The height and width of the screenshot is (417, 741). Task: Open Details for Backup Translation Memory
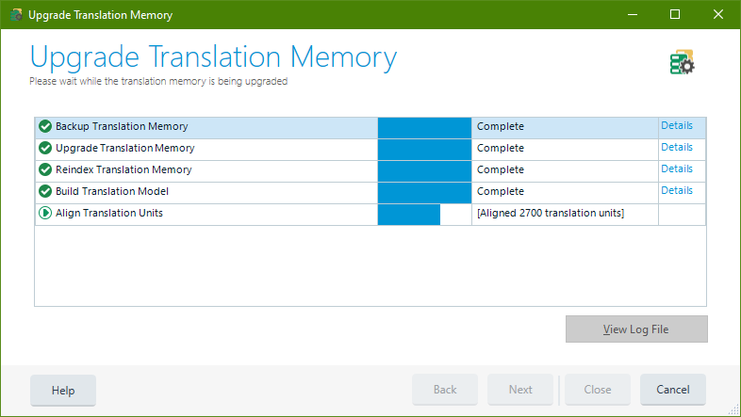coord(677,125)
